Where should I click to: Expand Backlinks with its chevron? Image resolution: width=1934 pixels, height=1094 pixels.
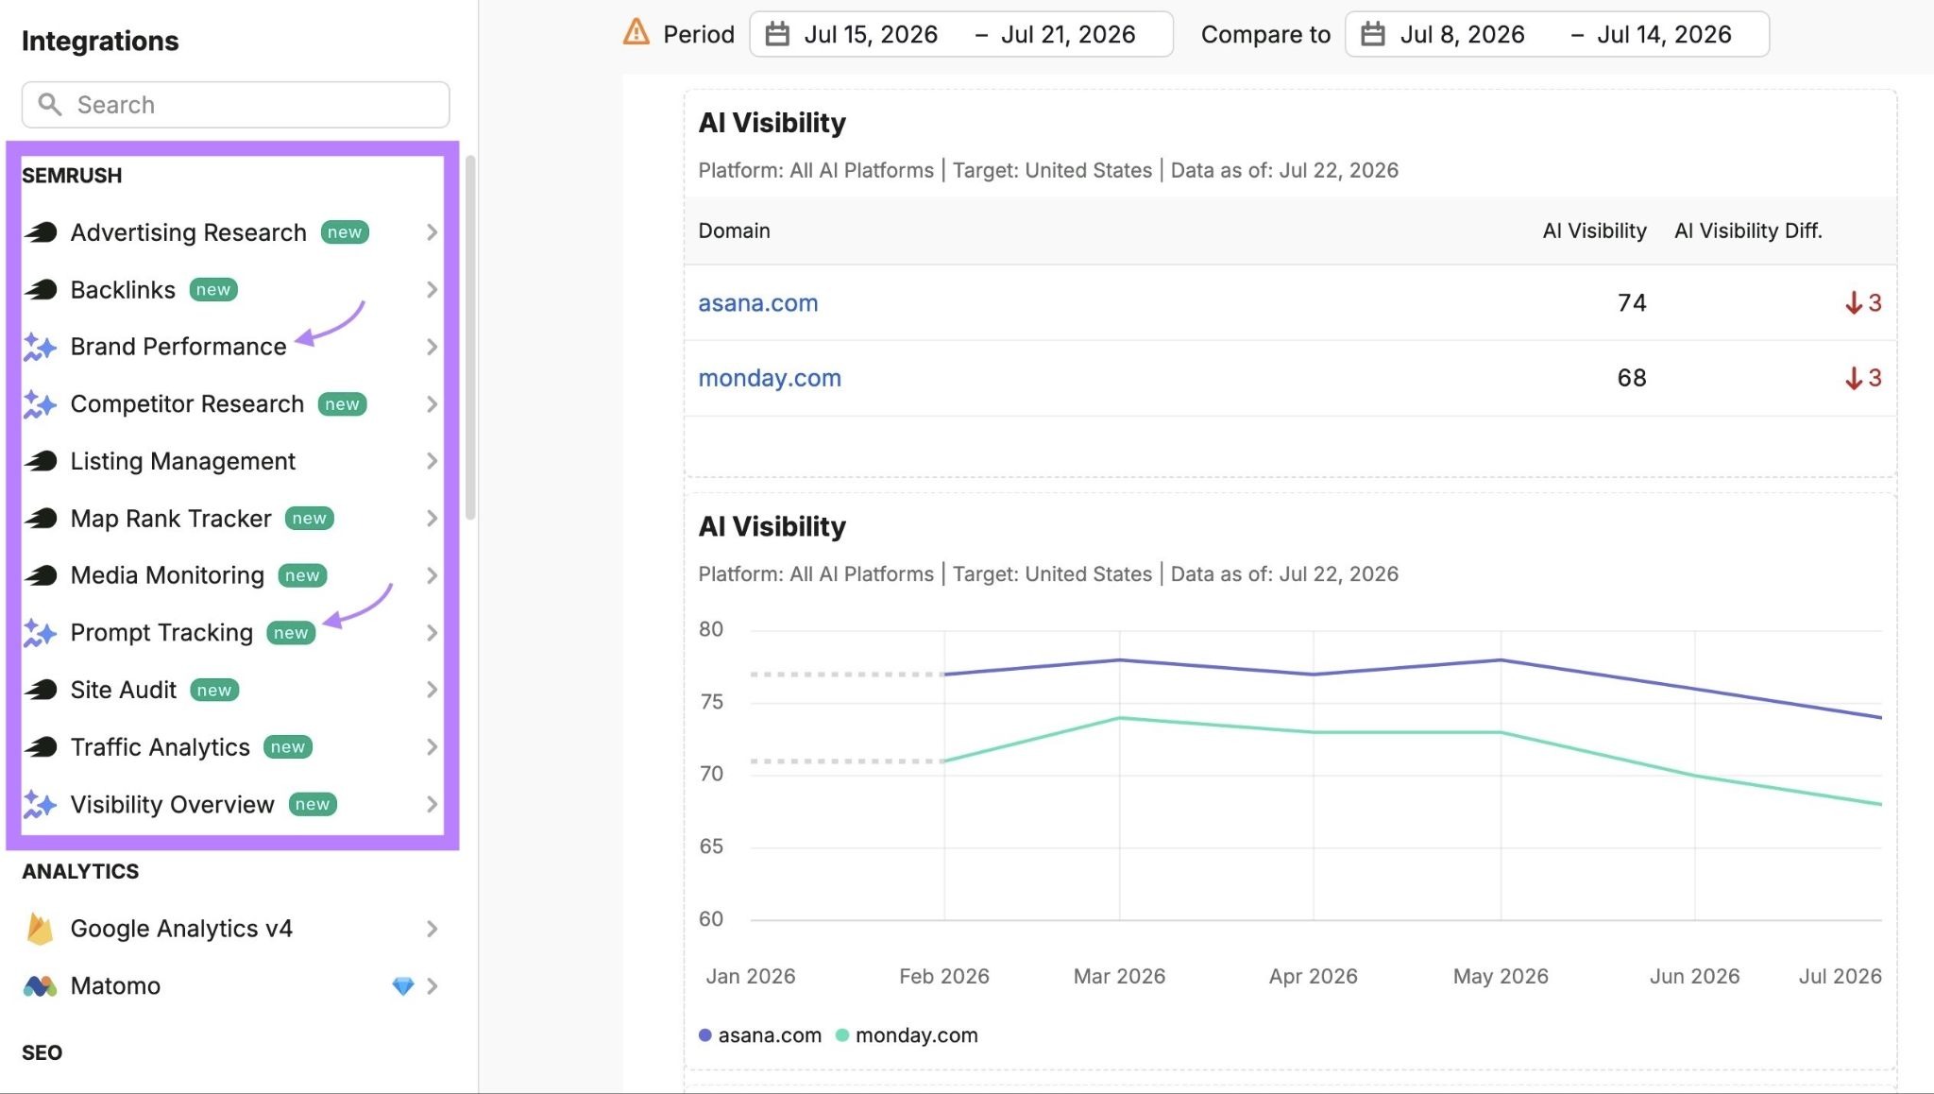432,289
